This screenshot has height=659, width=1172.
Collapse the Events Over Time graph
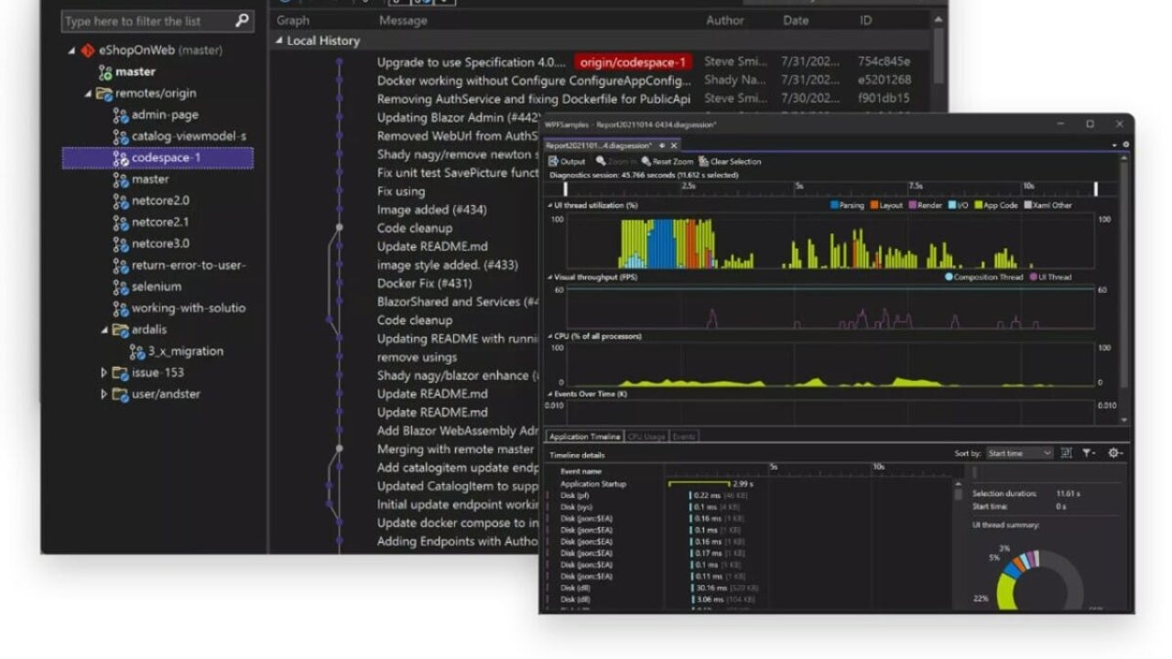click(550, 394)
